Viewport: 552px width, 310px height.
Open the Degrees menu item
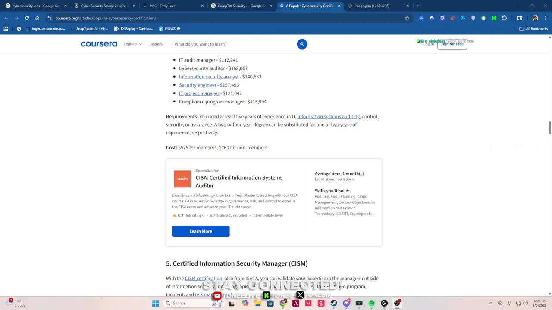pos(156,44)
